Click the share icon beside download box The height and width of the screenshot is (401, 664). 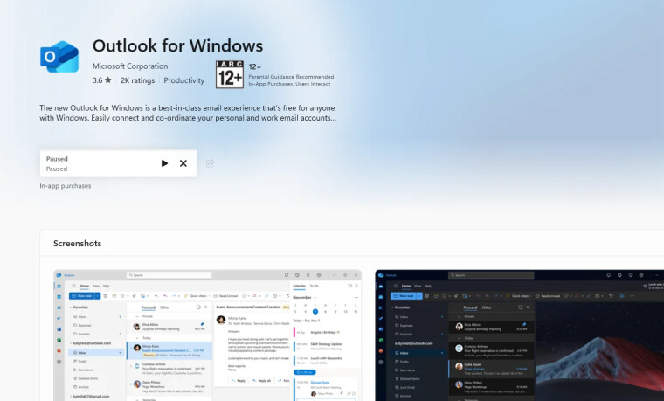pyautogui.click(x=210, y=163)
